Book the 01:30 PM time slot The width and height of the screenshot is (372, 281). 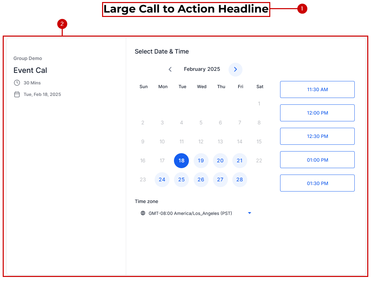[317, 183]
